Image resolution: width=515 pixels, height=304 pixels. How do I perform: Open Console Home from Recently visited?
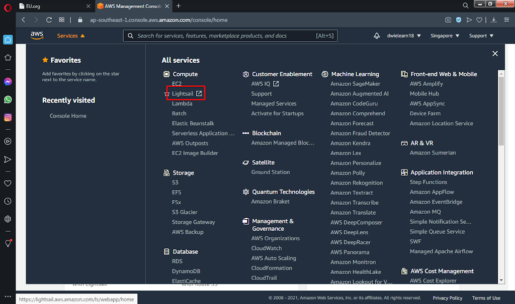(x=68, y=116)
